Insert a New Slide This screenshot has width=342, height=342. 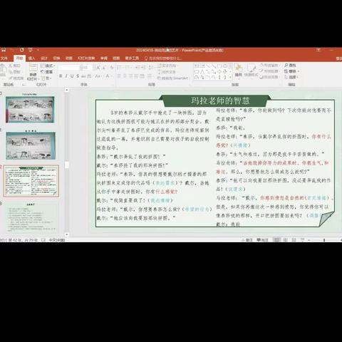click(x=33, y=73)
